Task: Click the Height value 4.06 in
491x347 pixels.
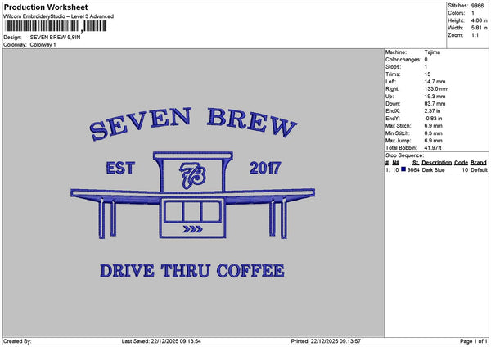Action: pos(479,20)
